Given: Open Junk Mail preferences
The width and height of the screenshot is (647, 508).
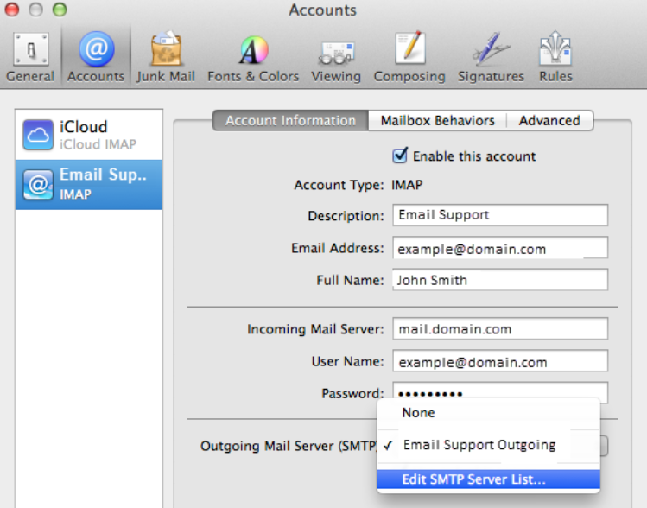Looking at the screenshot, I should point(166,58).
